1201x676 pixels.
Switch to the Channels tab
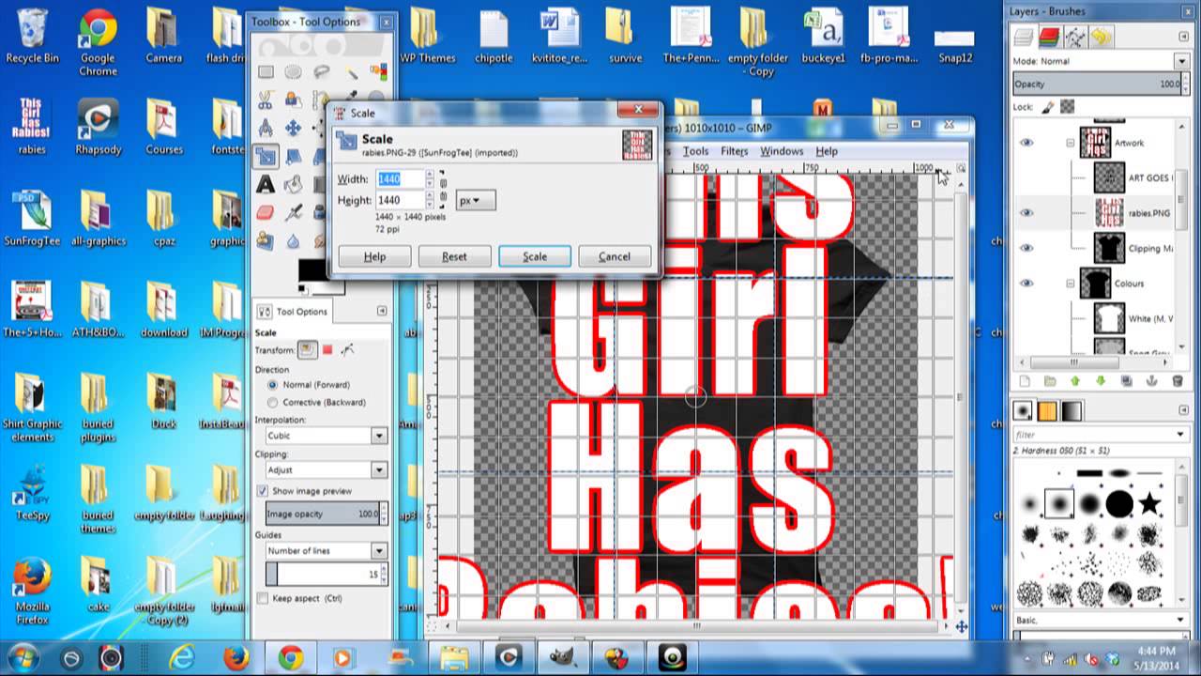tap(1050, 37)
